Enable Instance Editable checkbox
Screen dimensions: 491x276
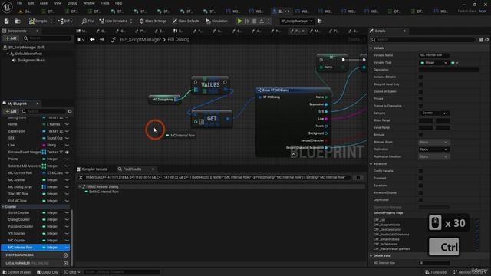(420, 77)
